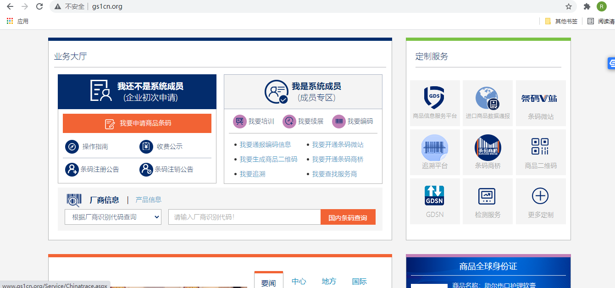Click the 我要查找服务商 link

coord(334,174)
